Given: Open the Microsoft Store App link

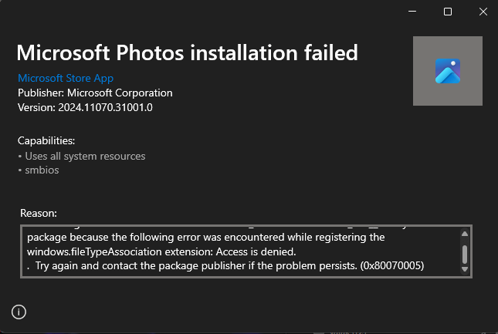Looking at the screenshot, I should [66, 78].
